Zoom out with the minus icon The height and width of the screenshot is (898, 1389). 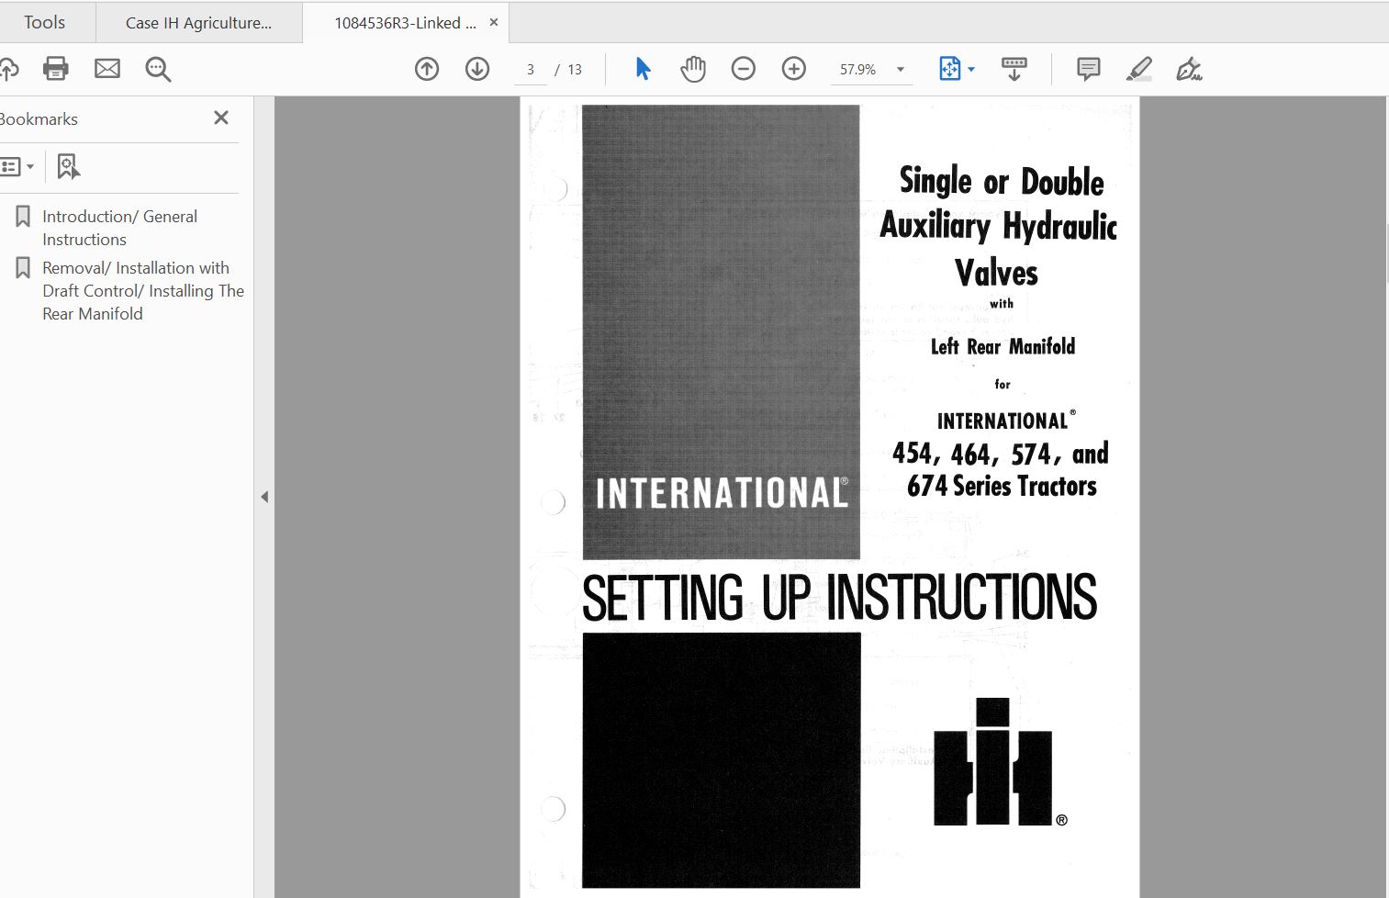(x=744, y=69)
